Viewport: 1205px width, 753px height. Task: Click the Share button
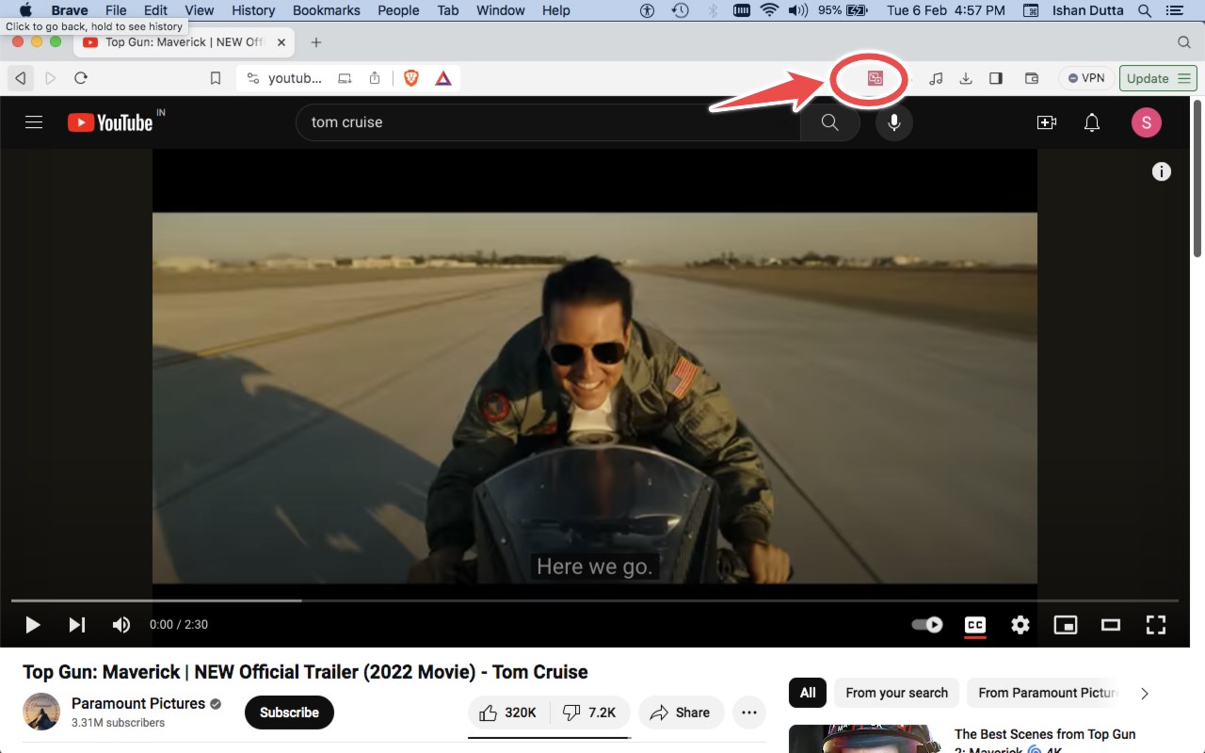coord(681,713)
